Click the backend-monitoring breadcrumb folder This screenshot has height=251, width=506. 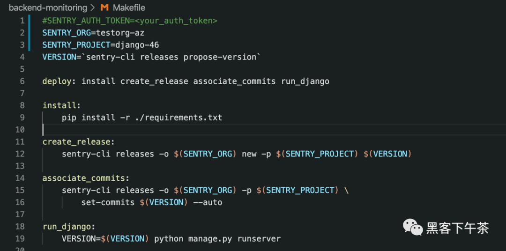click(48, 7)
